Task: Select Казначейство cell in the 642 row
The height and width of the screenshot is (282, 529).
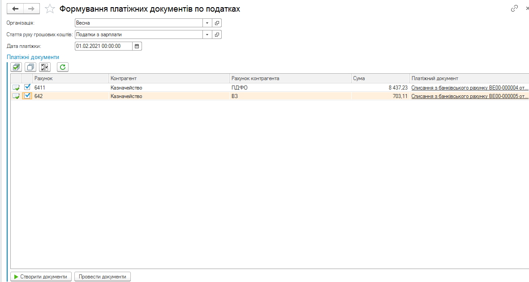Action: pos(169,96)
